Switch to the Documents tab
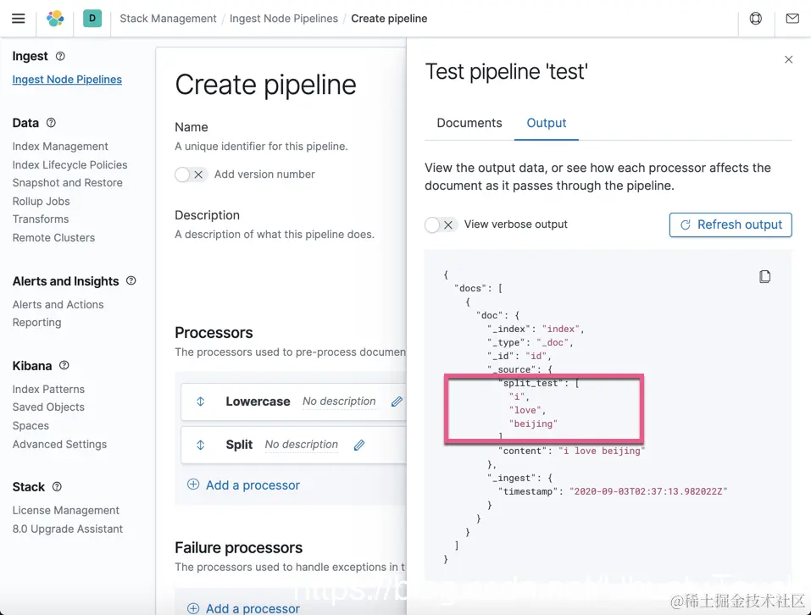The height and width of the screenshot is (615, 811). point(469,123)
